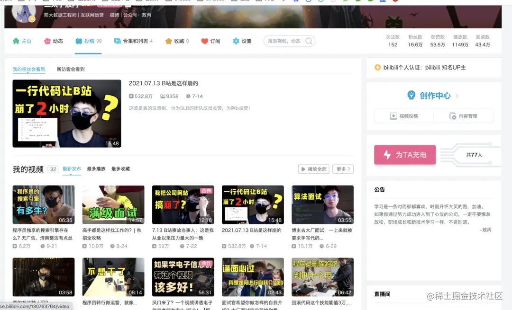Open the 03:58 video thumbnail
The width and height of the screenshot is (512, 310).
pyautogui.click(x=44, y=277)
